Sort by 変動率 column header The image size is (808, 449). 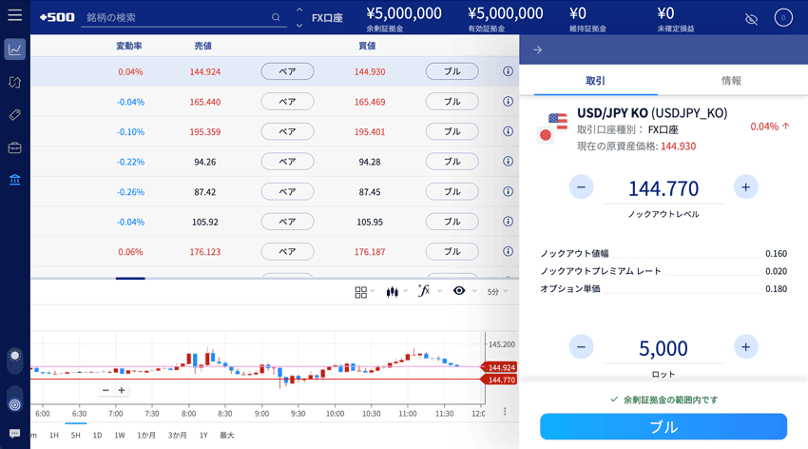coord(129,46)
